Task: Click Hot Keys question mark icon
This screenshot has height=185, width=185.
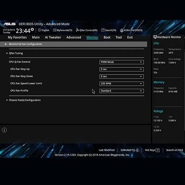Action: pyautogui.click(x=158, y=150)
